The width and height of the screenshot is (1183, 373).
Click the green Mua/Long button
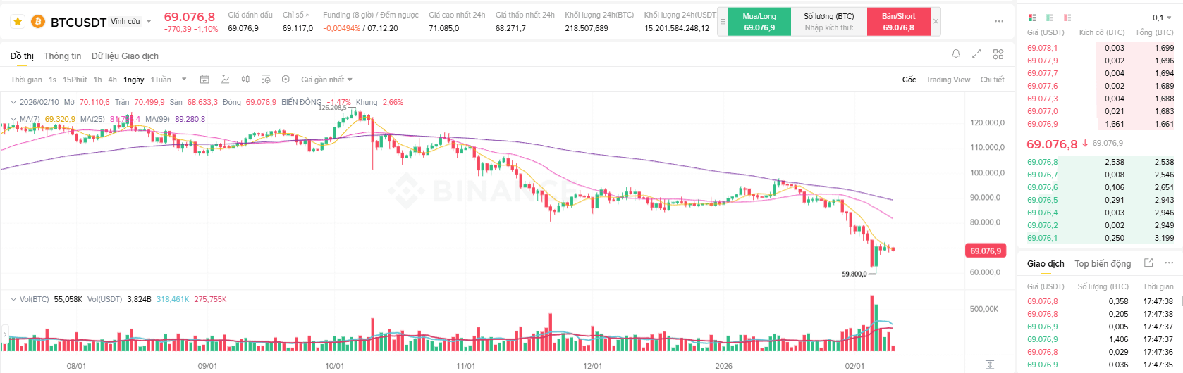759,22
